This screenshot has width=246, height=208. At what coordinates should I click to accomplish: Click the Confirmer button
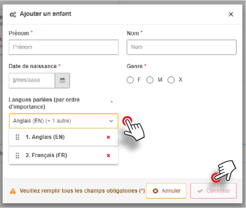(213, 191)
